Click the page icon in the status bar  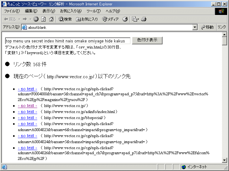(x=4, y=167)
